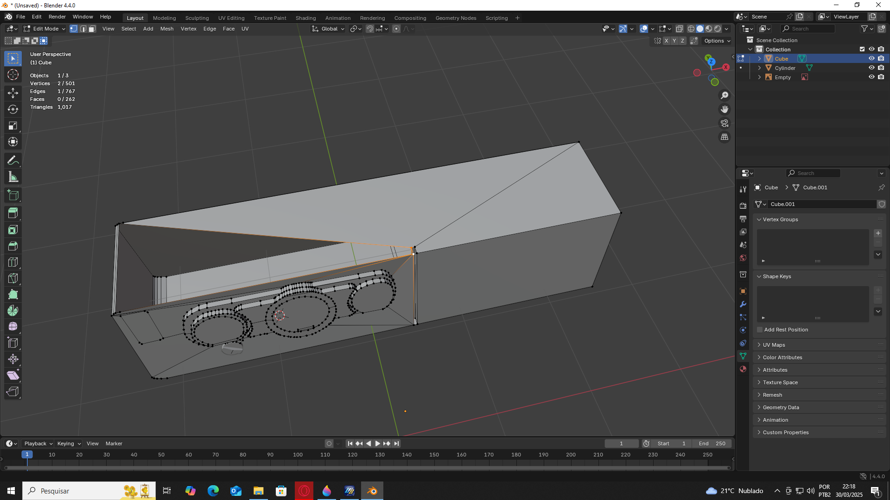
Task: Toggle Collection exclude checkbox
Action: tap(862, 50)
